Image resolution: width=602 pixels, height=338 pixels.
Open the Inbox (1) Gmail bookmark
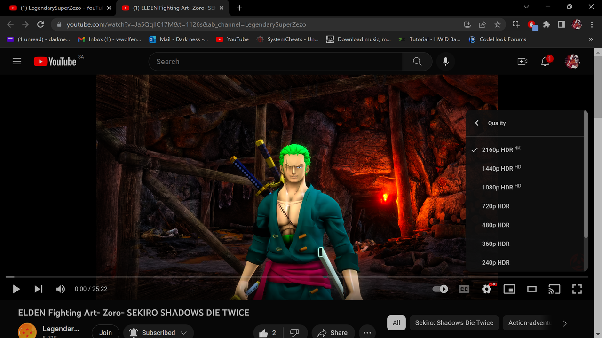pyautogui.click(x=110, y=39)
